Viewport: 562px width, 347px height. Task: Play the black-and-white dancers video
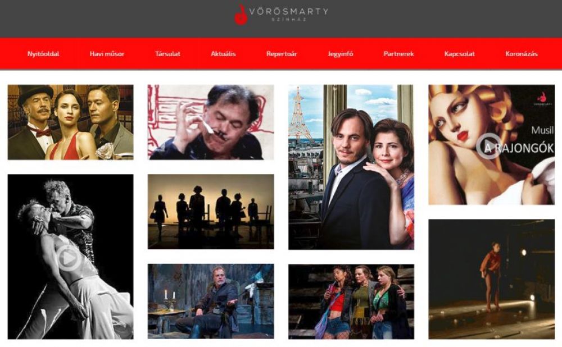pyautogui.click(x=69, y=258)
